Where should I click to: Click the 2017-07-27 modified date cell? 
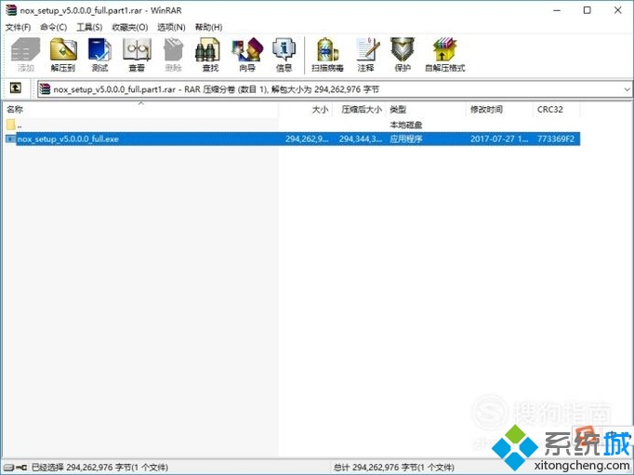coord(499,139)
